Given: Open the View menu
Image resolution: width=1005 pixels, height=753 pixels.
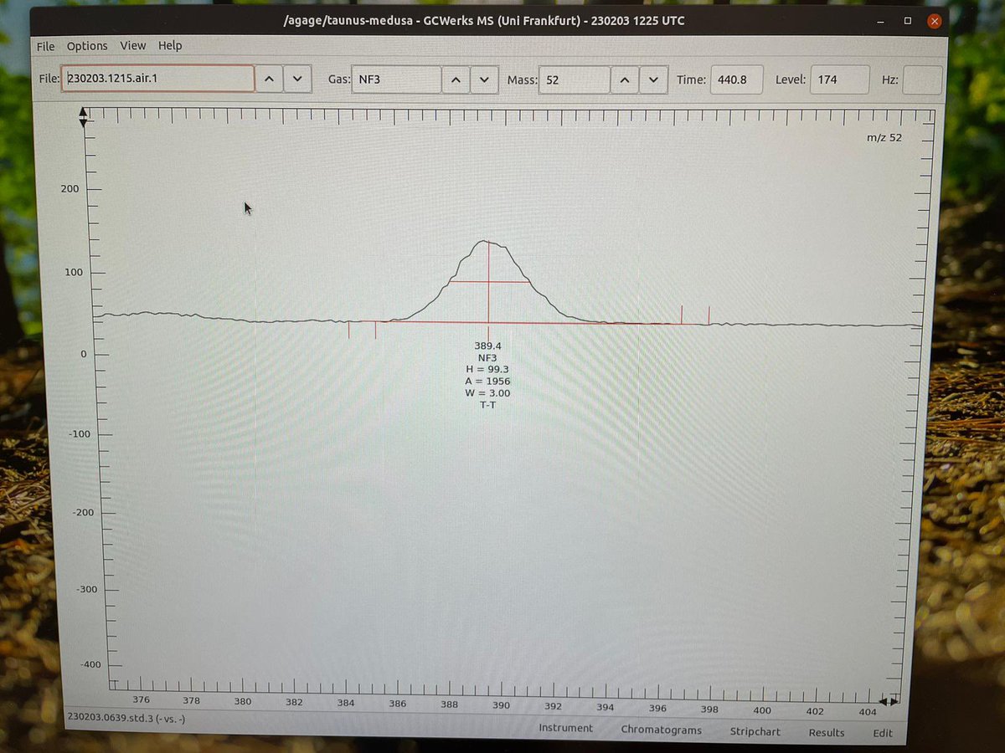Looking at the screenshot, I should [x=132, y=46].
